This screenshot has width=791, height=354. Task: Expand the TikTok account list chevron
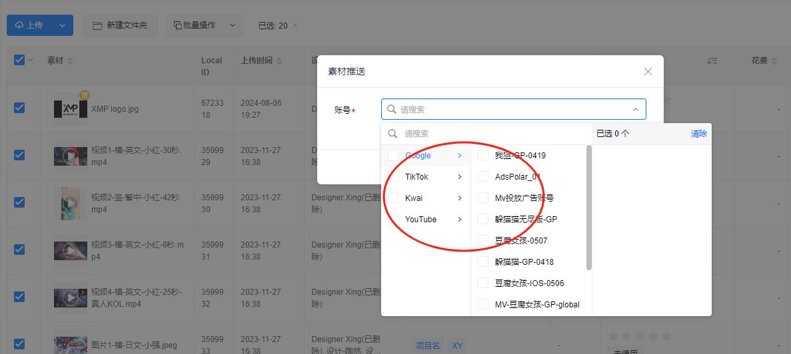460,177
